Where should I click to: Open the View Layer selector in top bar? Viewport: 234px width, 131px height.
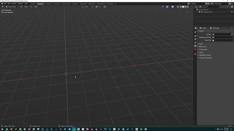(212, 4)
